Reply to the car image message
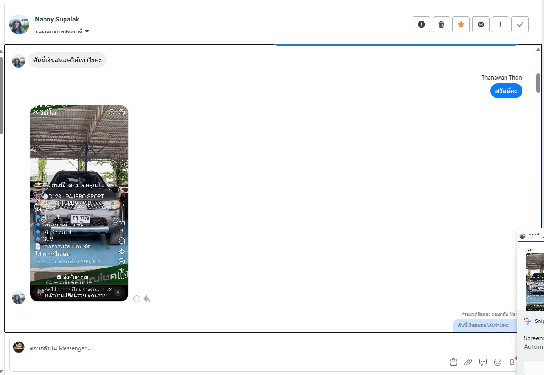The width and height of the screenshot is (544, 375). [147, 299]
